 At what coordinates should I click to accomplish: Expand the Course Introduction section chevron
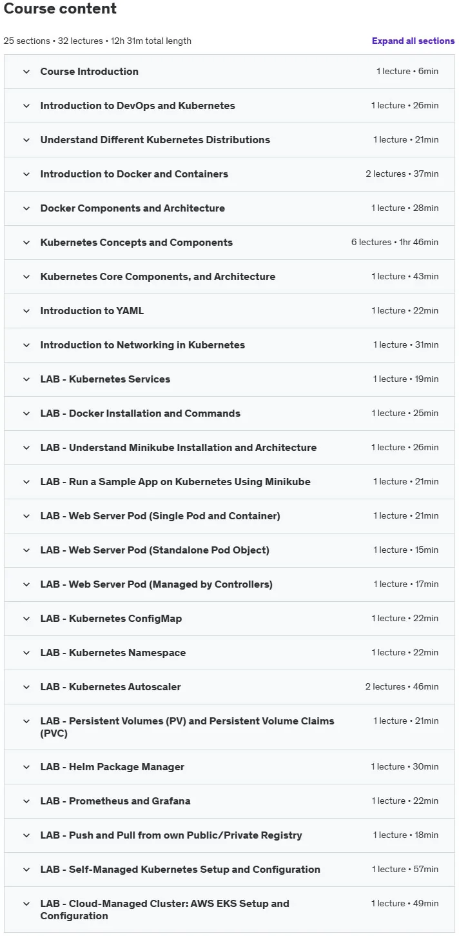pos(26,72)
